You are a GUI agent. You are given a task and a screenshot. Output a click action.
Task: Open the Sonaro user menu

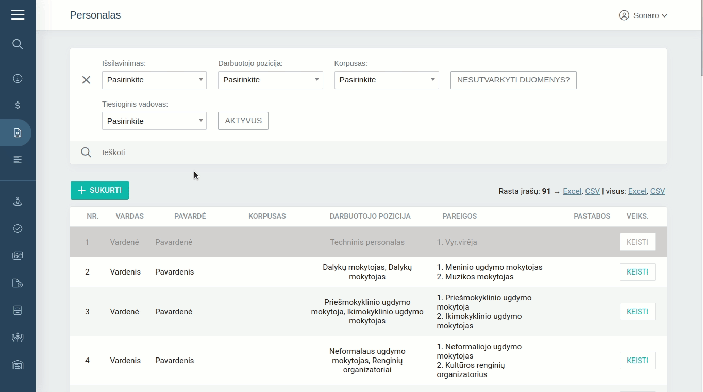(643, 15)
